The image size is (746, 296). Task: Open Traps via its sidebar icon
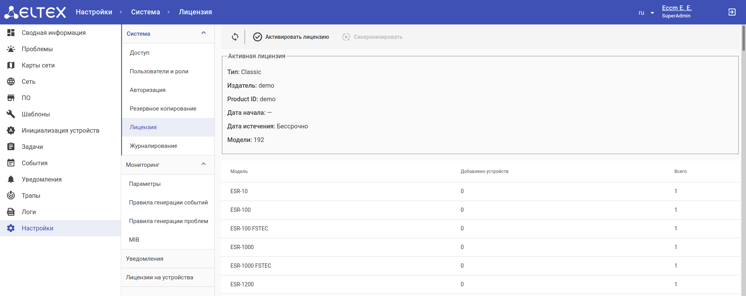11,196
